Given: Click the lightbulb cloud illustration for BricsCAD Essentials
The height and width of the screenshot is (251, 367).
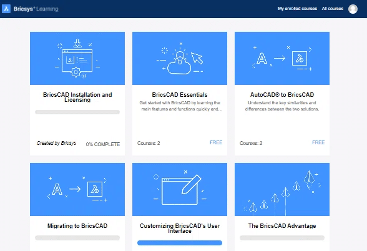Looking at the screenshot, I should pyautogui.click(x=180, y=58).
